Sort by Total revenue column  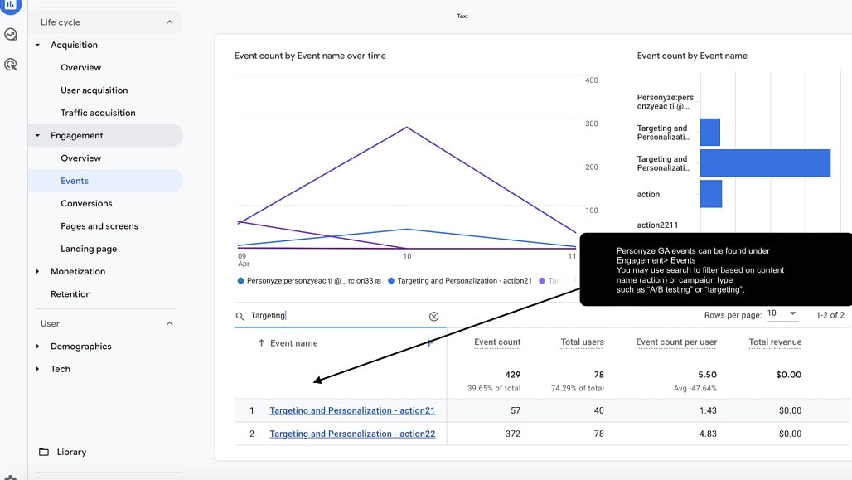[x=775, y=342]
